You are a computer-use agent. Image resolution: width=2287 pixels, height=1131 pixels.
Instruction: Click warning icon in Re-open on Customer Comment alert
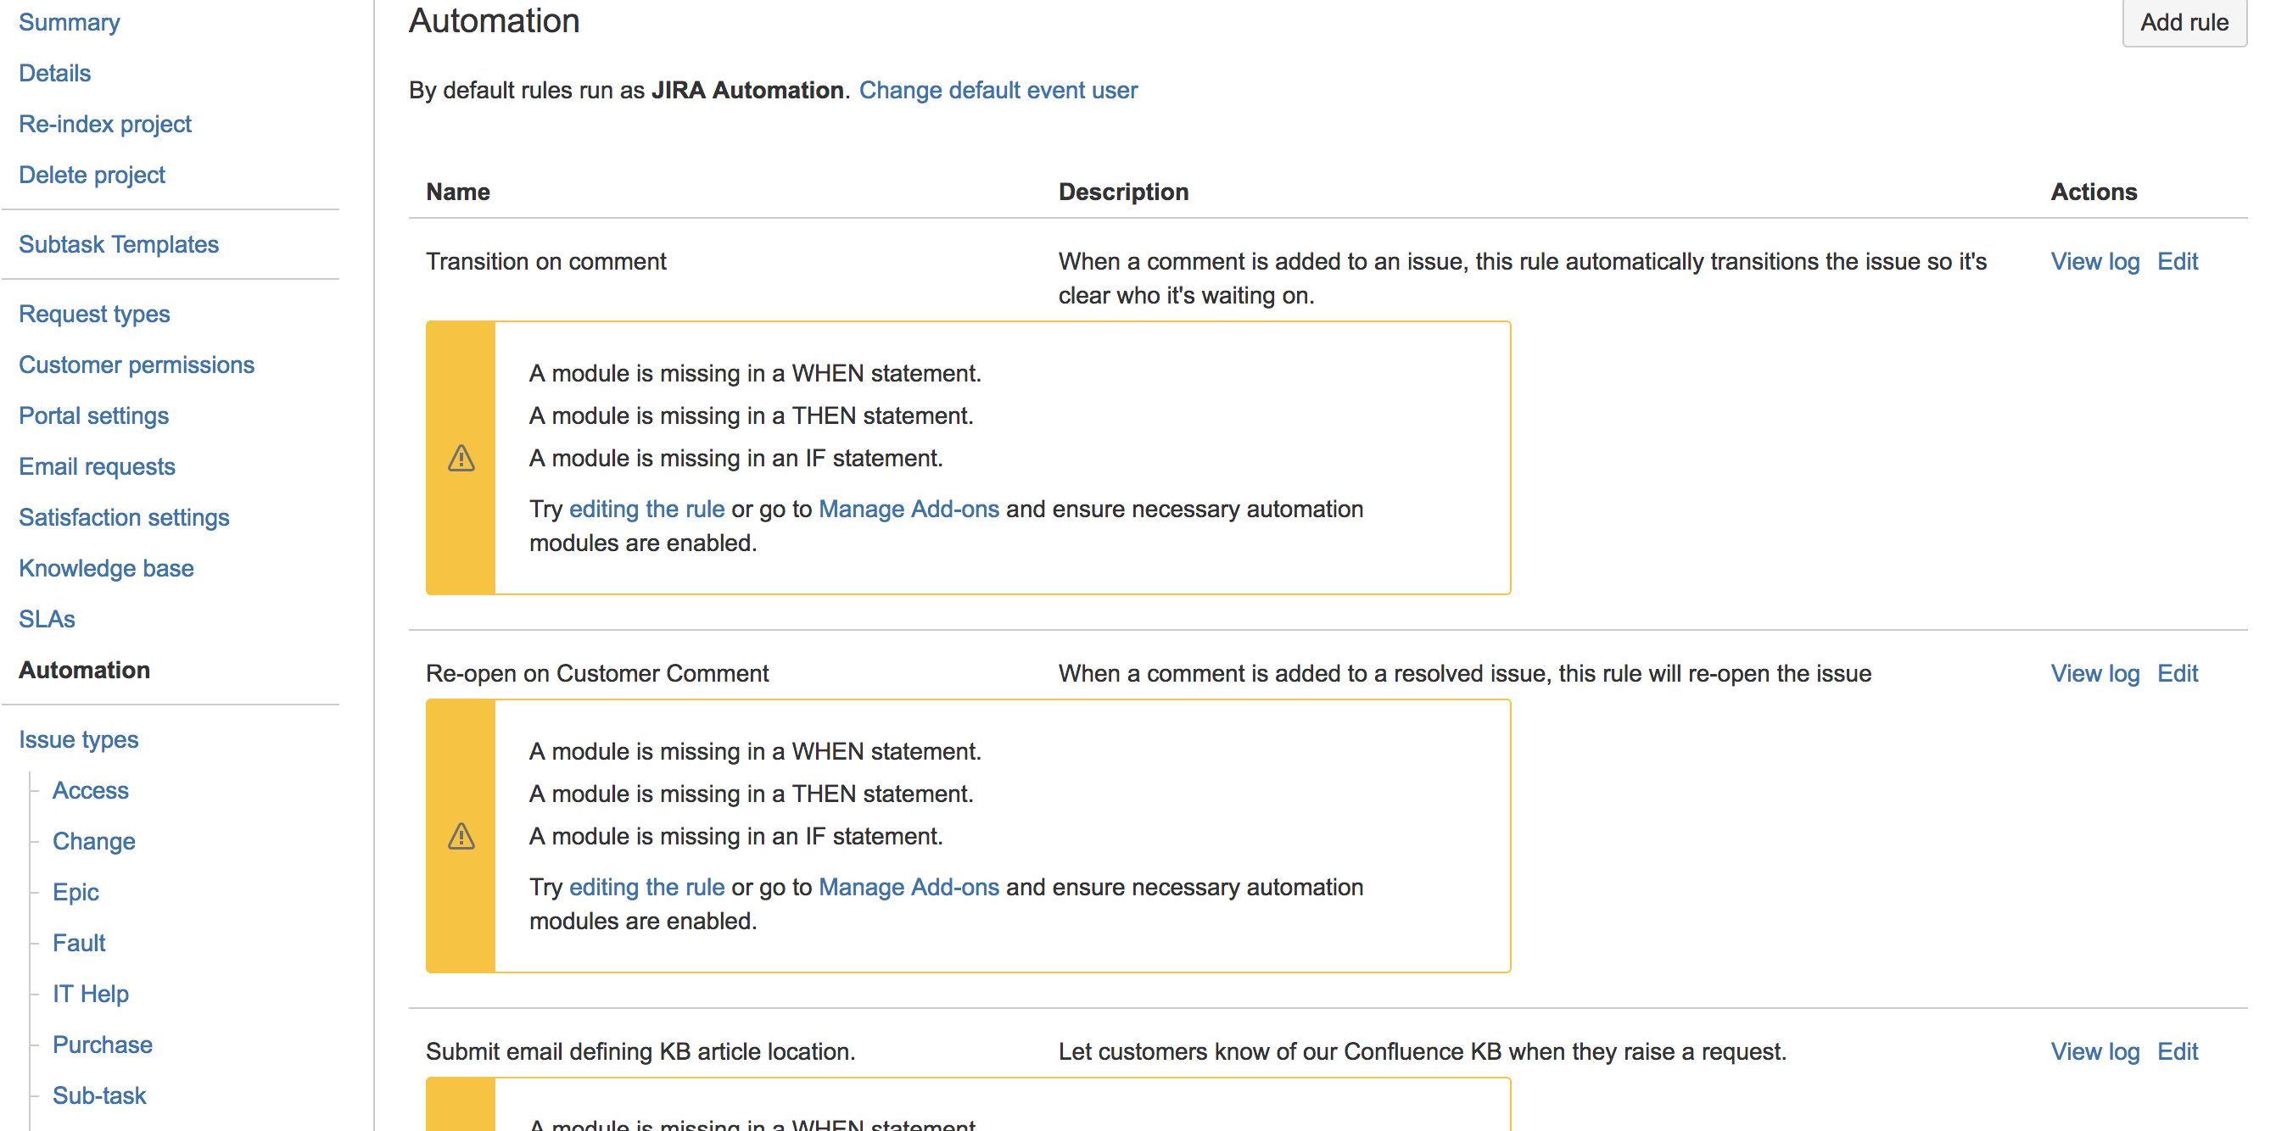[461, 836]
